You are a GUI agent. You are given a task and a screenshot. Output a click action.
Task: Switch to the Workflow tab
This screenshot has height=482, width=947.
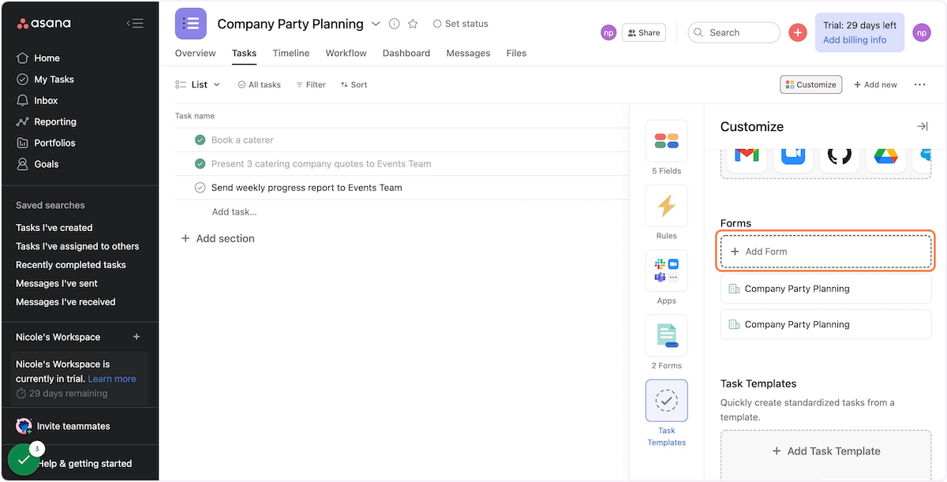pyautogui.click(x=346, y=53)
